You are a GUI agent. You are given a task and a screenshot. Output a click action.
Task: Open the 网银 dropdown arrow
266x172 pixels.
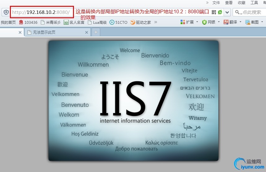(x=219, y=22)
